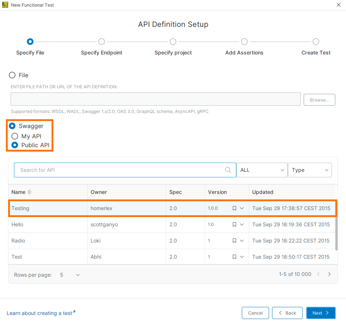Click the Updated column header
The height and width of the screenshot is (326, 346).
pos(262,192)
